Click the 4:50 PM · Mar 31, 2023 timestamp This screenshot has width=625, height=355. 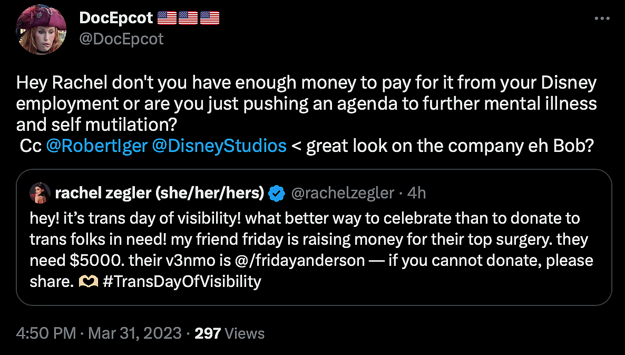(99, 333)
